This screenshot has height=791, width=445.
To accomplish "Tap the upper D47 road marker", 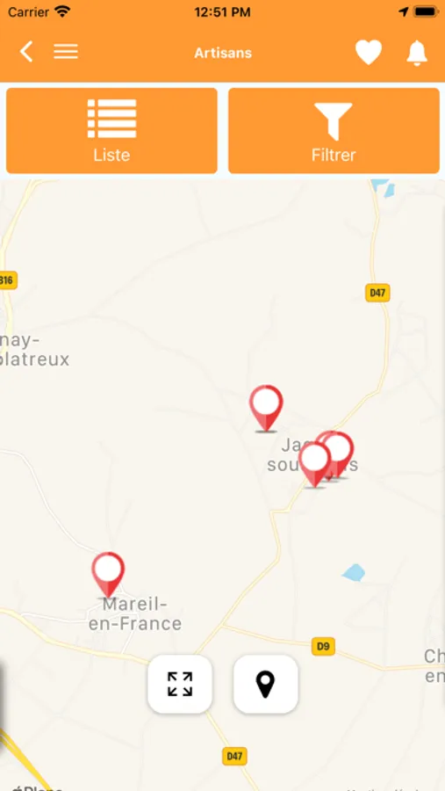I will pyautogui.click(x=377, y=293).
